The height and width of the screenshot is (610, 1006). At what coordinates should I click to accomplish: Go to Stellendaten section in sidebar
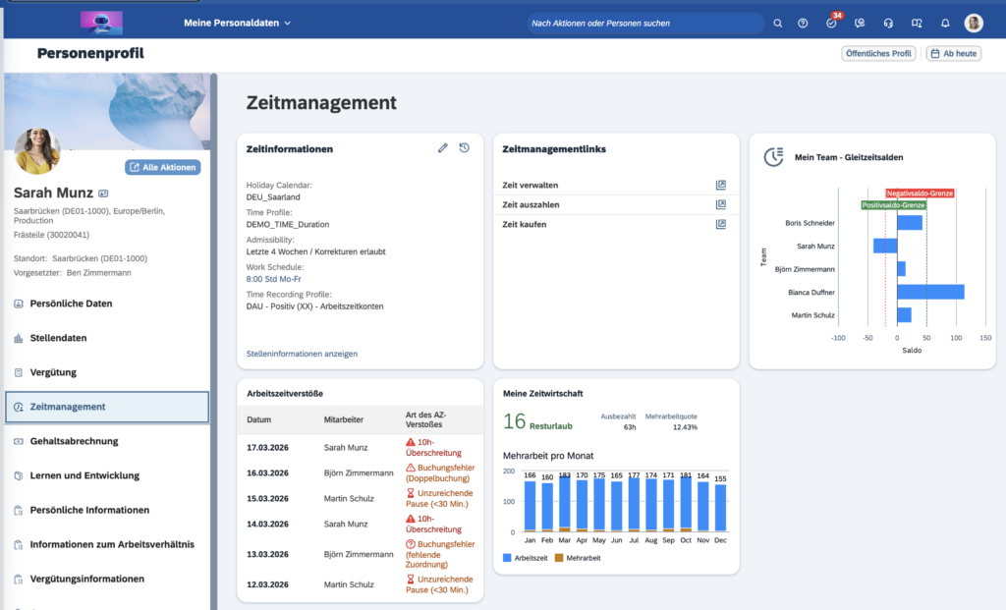[58, 338]
